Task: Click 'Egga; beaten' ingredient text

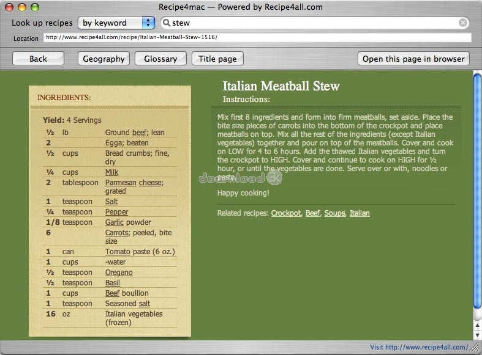Action: (x=127, y=143)
